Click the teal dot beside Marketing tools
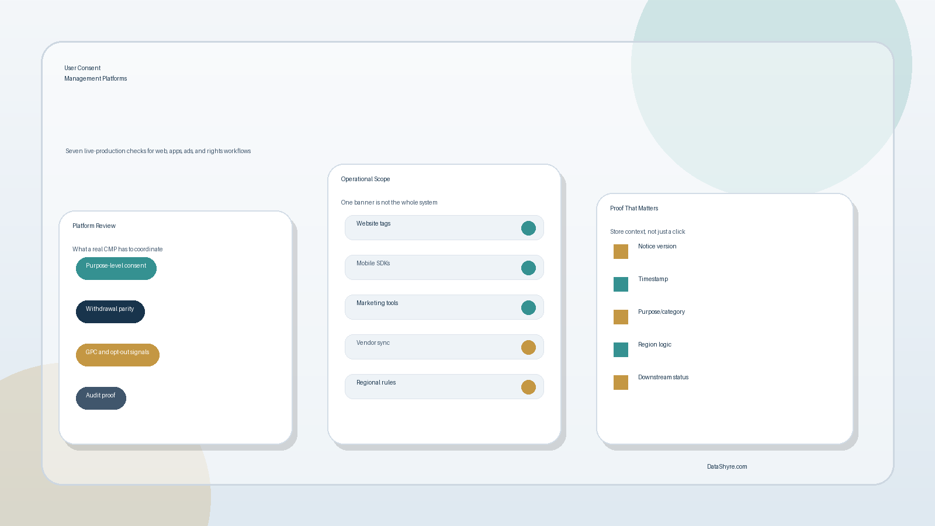Screen dimensions: 935x526 click(x=528, y=307)
